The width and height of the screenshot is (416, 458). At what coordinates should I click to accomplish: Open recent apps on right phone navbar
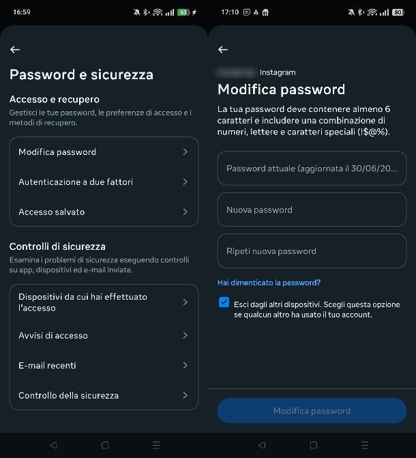pos(364,445)
